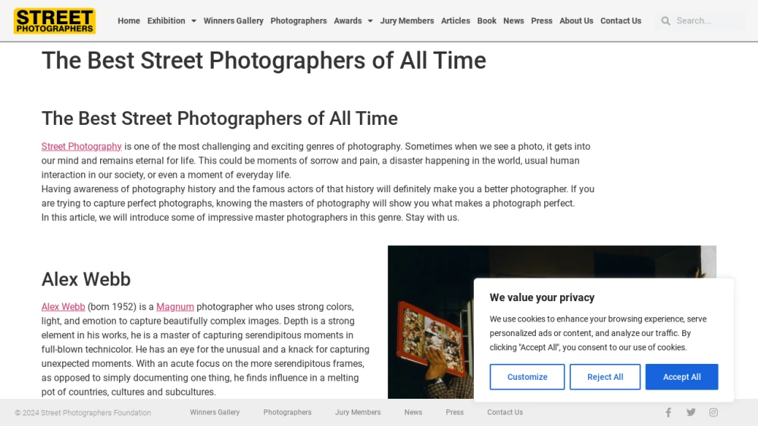Open the Winners Gallery menu item
Screen dimensions: 758x426
tap(233, 20)
